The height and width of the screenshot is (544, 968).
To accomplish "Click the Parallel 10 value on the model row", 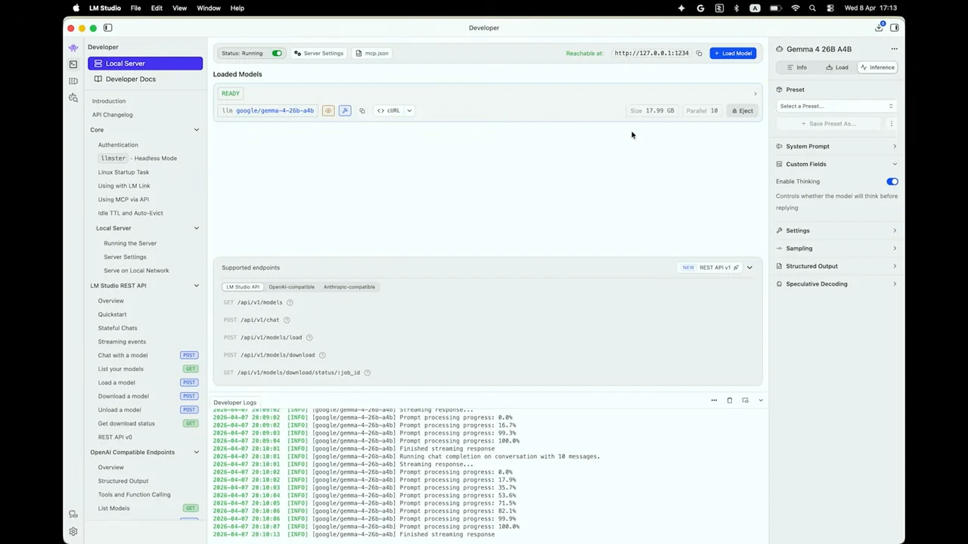I will 702,111.
